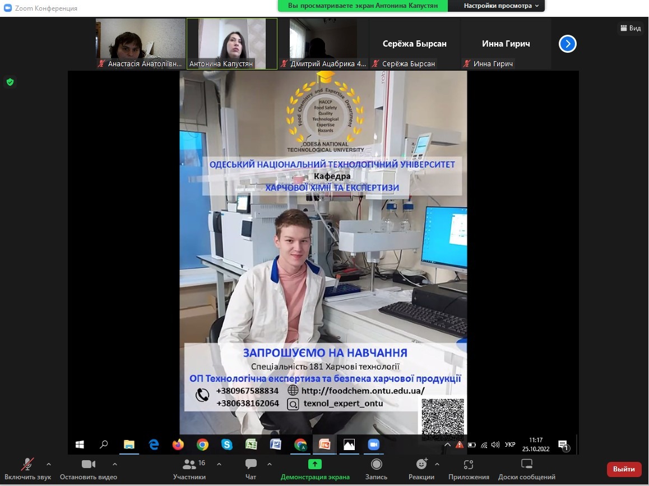Open File Explorer from shared taskbar
Viewport: 649px width, 486px height.
(129, 444)
